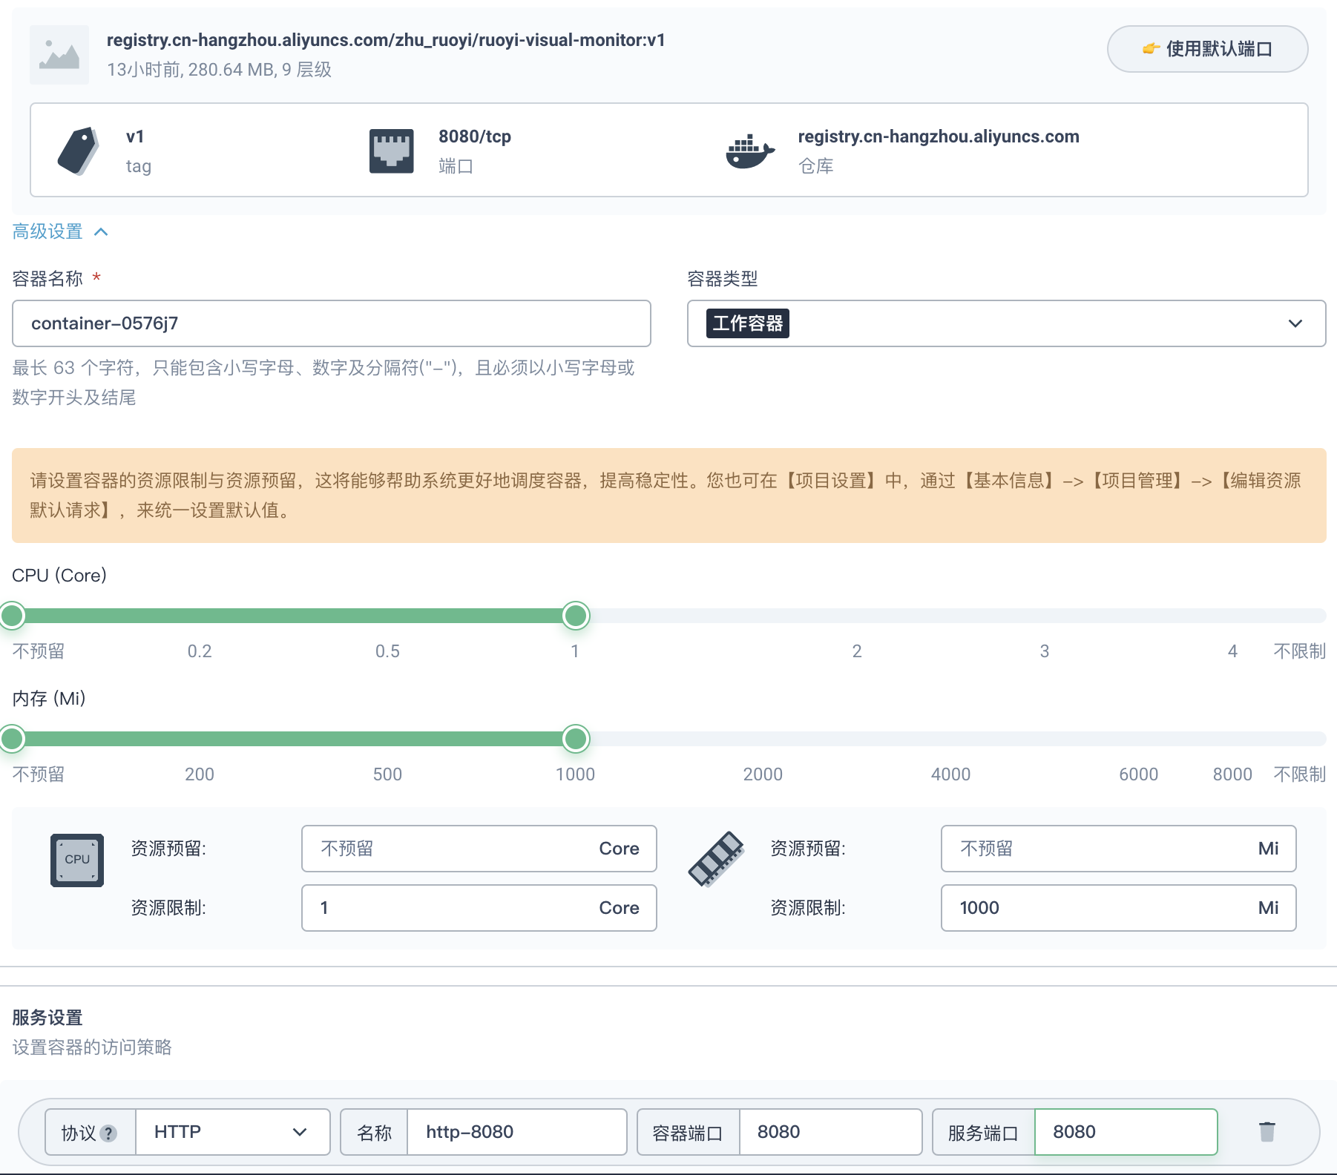Delete the http-8080 port row via trash icon
This screenshot has height=1175, width=1337.
(x=1267, y=1132)
